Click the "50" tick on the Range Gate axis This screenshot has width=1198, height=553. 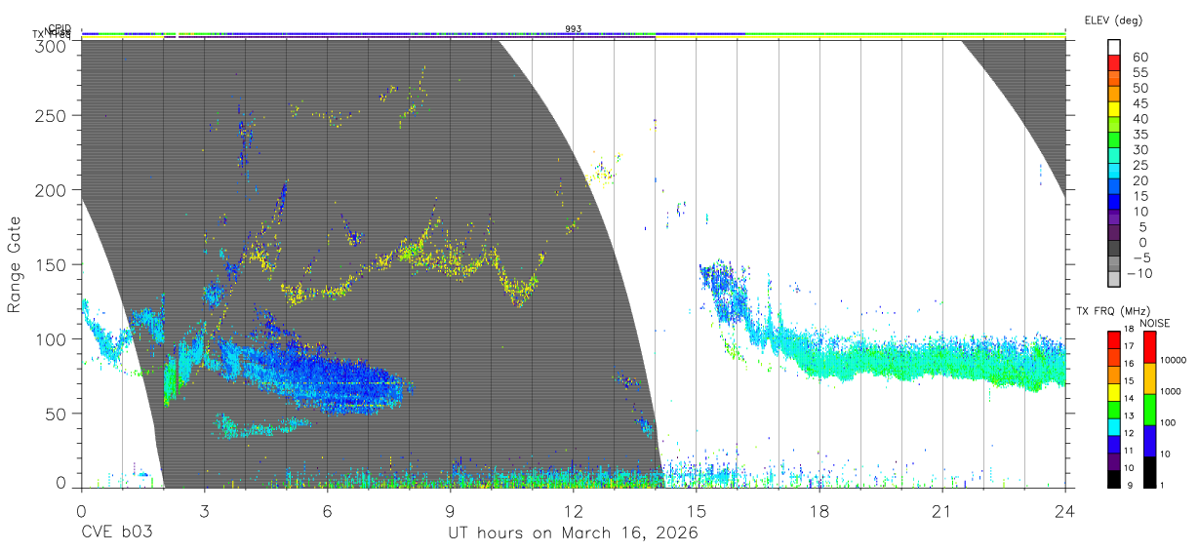(x=56, y=414)
